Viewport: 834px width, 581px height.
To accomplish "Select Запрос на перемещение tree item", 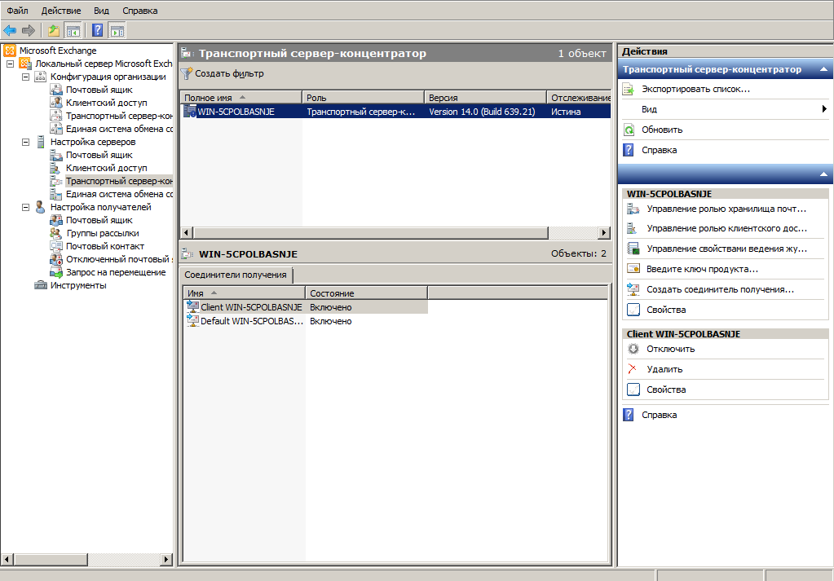I will point(116,272).
